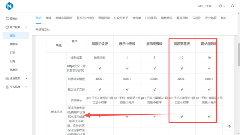Open the 网站独立ip tab
This screenshot has height=135, width=240.
tap(42, 29)
